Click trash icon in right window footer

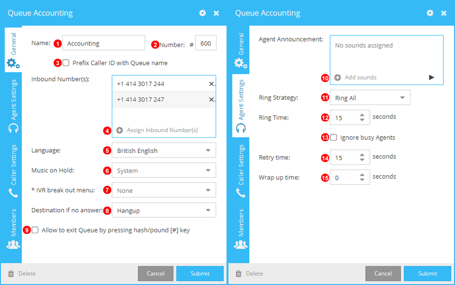click(239, 273)
